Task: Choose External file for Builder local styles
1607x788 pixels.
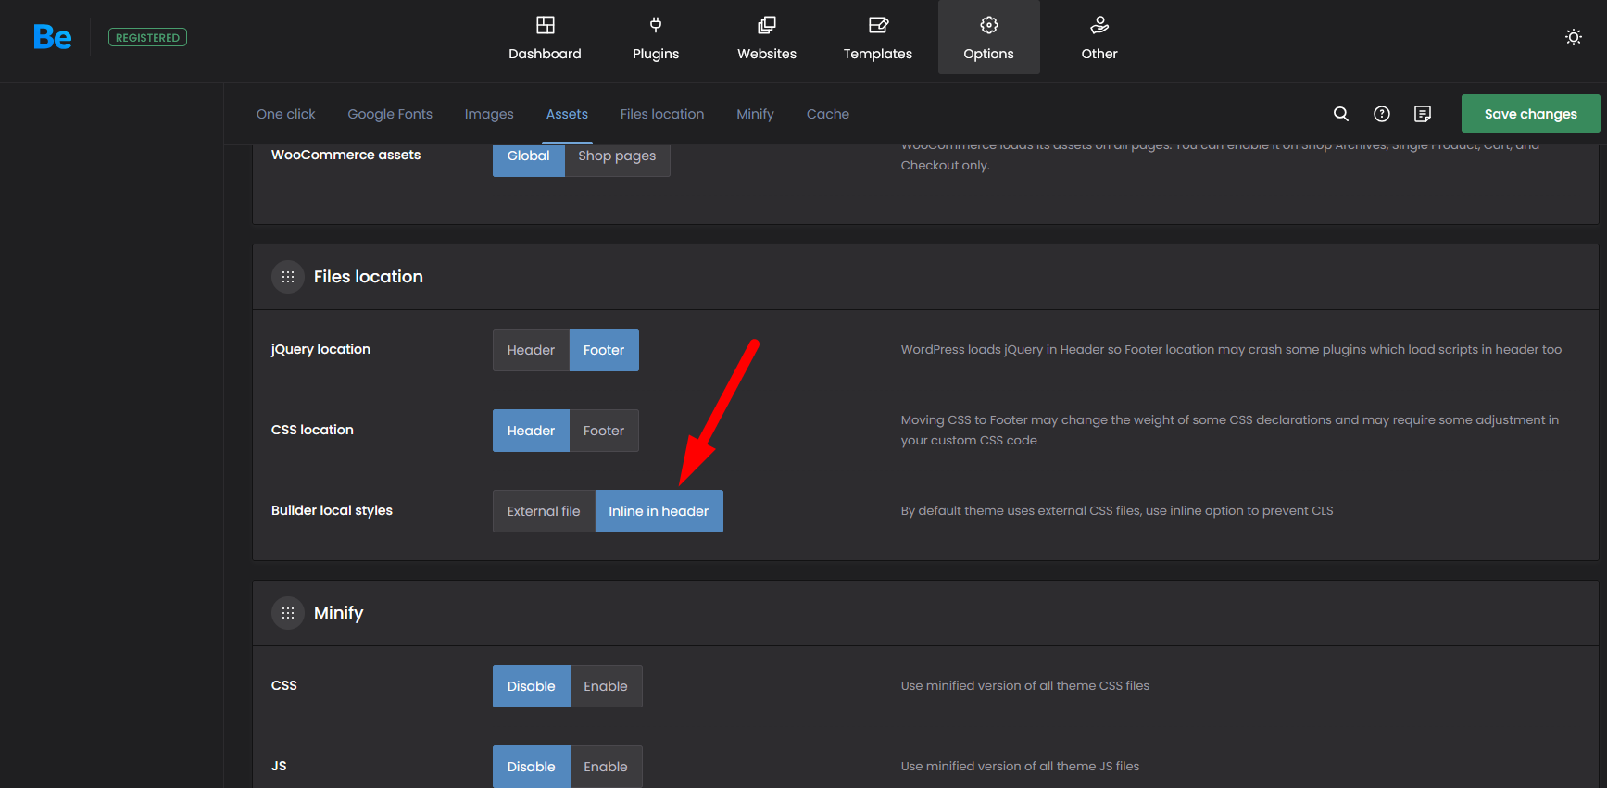Action: tap(544, 511)
